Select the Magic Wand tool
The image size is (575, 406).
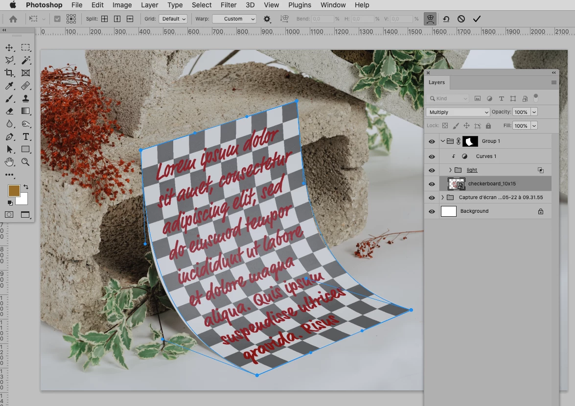click(x=25, y=60)
